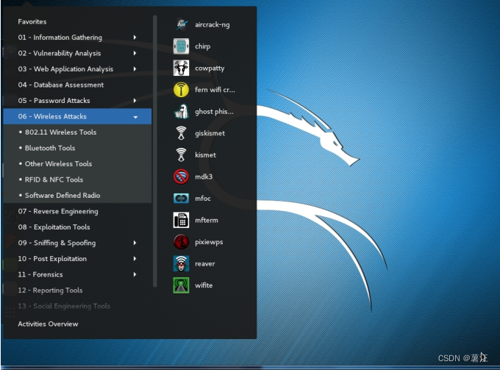Screen dimensions: 500x370
Task: Launch mfterm telephone icon
Action: 181,220
